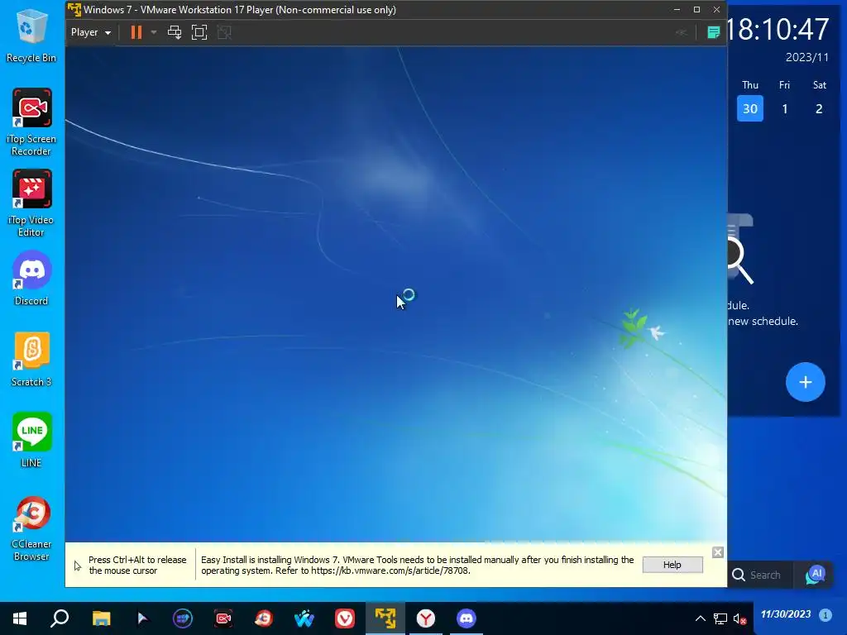Open Yandex Browser from the taskbar
The image size is (847, 635).
click(426, 618)
